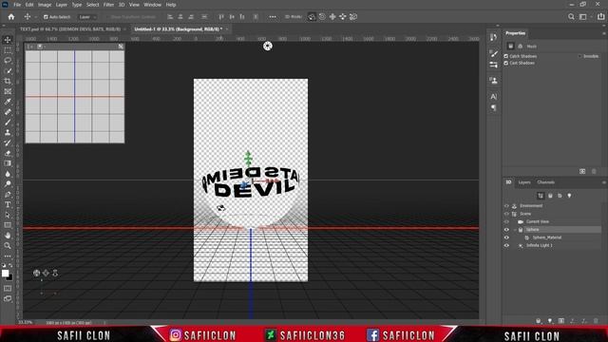608x342 pixels.
Task: Select Sphere_Material in 3D panel
Action: [x=547, y=237]
